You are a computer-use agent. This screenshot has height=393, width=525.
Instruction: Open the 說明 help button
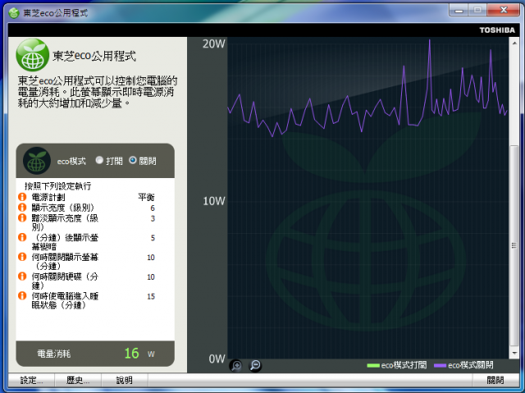pyautogui.click(x=124, y=380)
